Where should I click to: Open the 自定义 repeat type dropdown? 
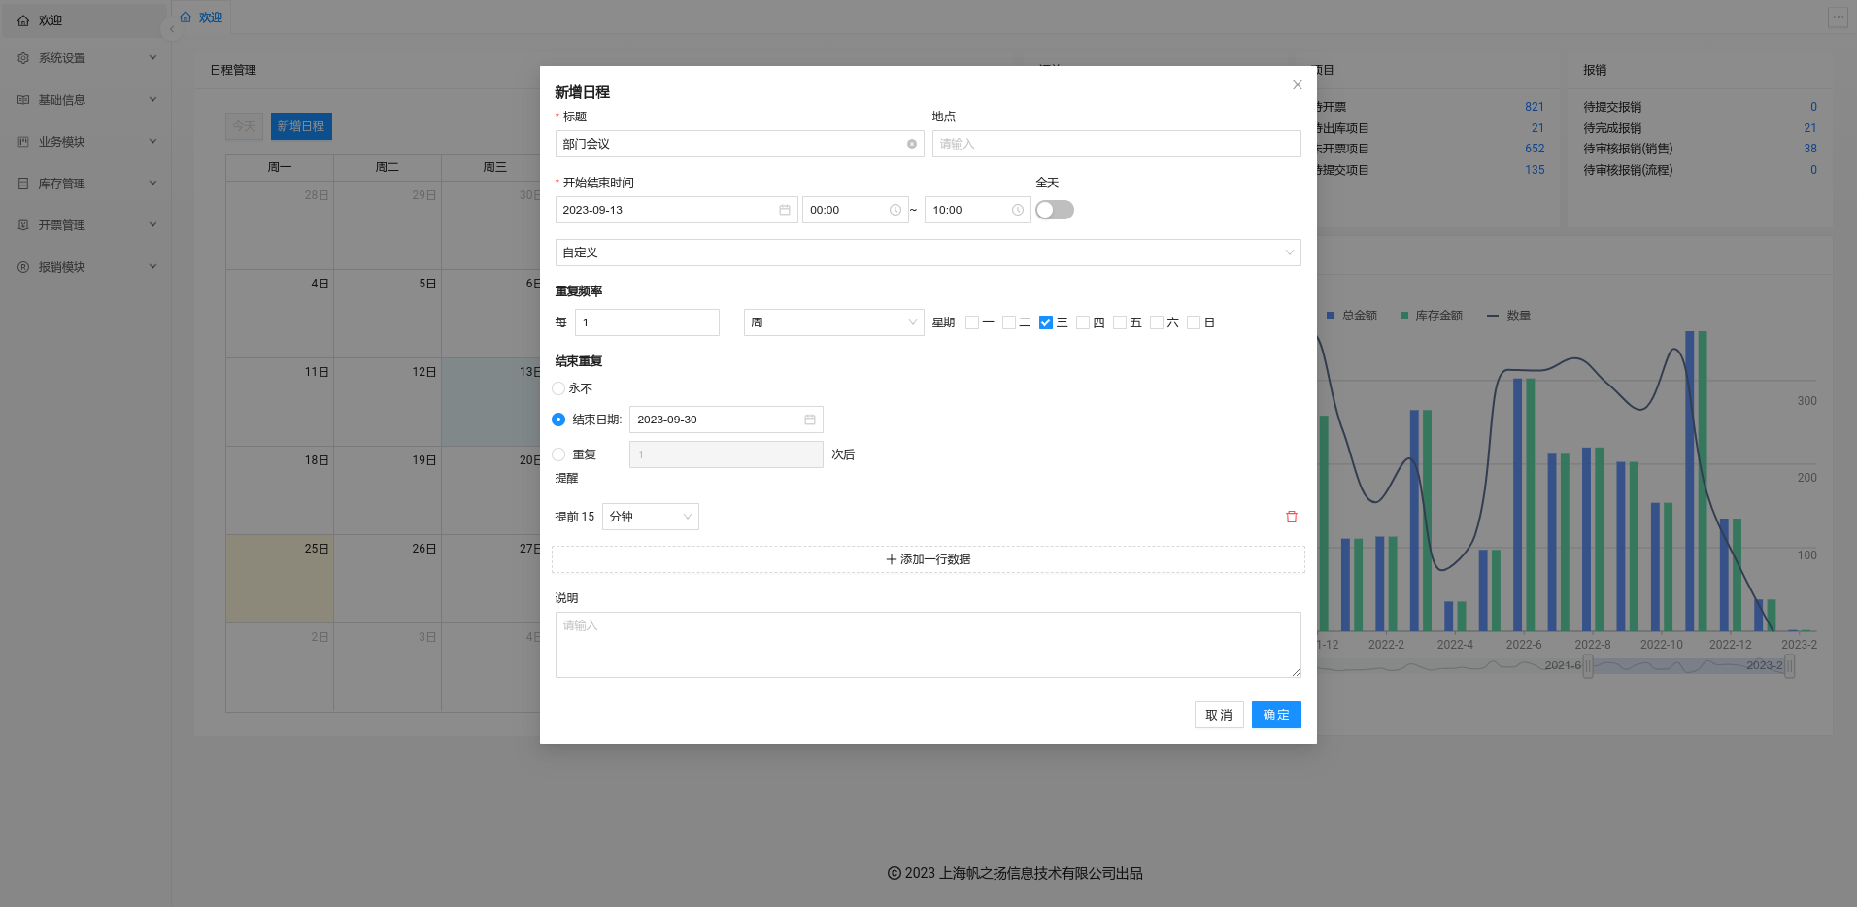point(928,252)
